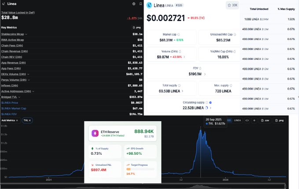This screenshot has width=299, height=189.
Task: Open the globe website icon beside Linea title
Action: click(134, 4)
